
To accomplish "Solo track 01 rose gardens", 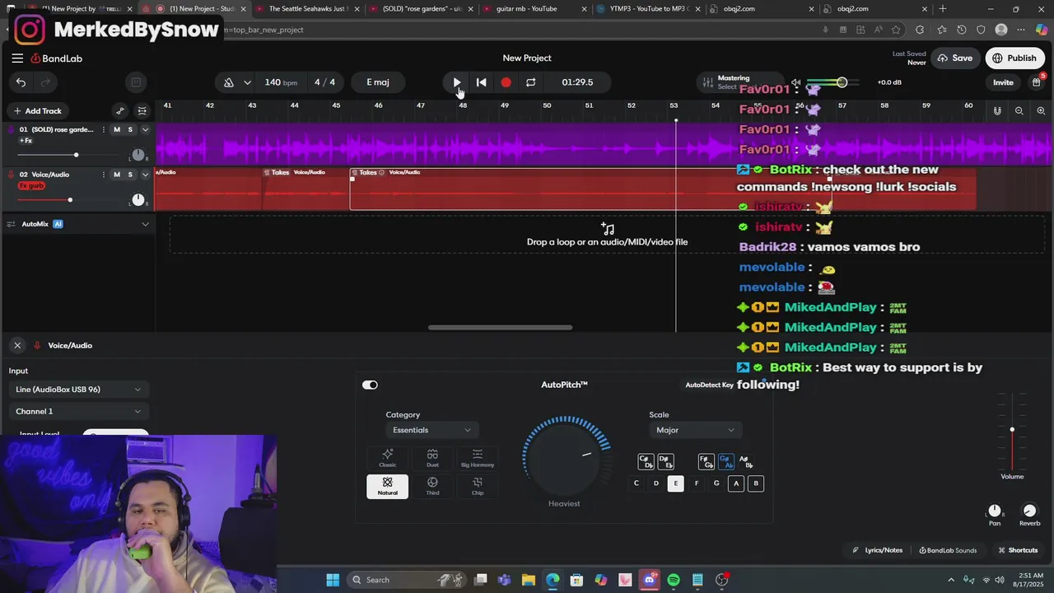I will pos(130,129).
